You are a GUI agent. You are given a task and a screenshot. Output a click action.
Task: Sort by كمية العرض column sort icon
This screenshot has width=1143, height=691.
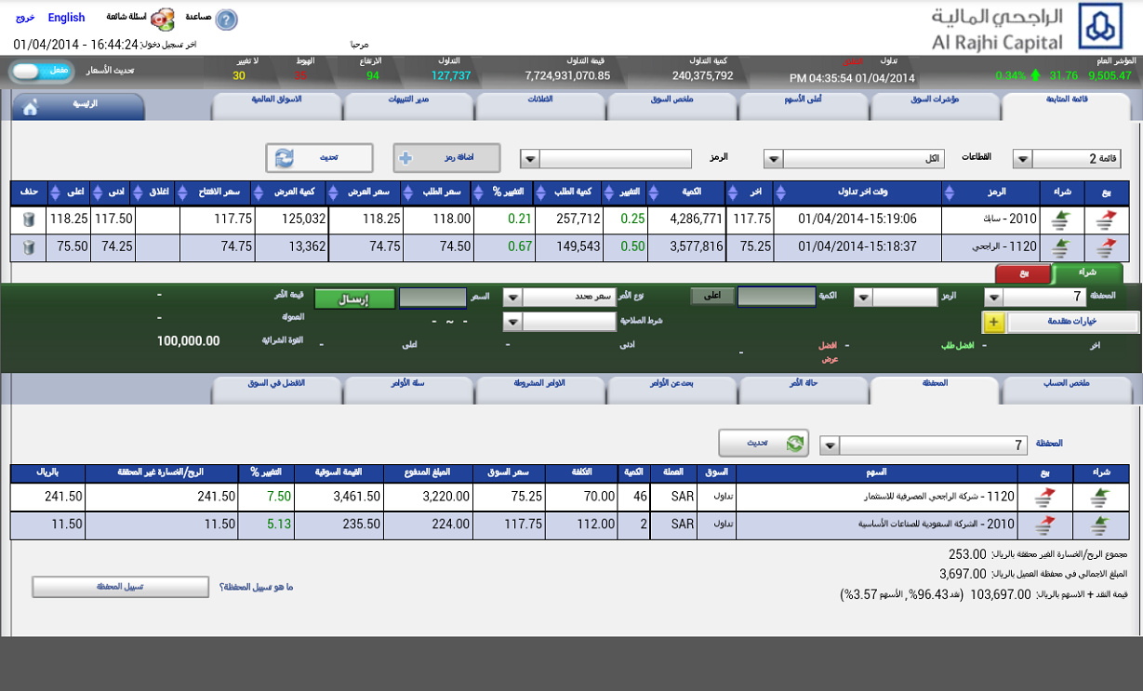[x=259, y=193]
